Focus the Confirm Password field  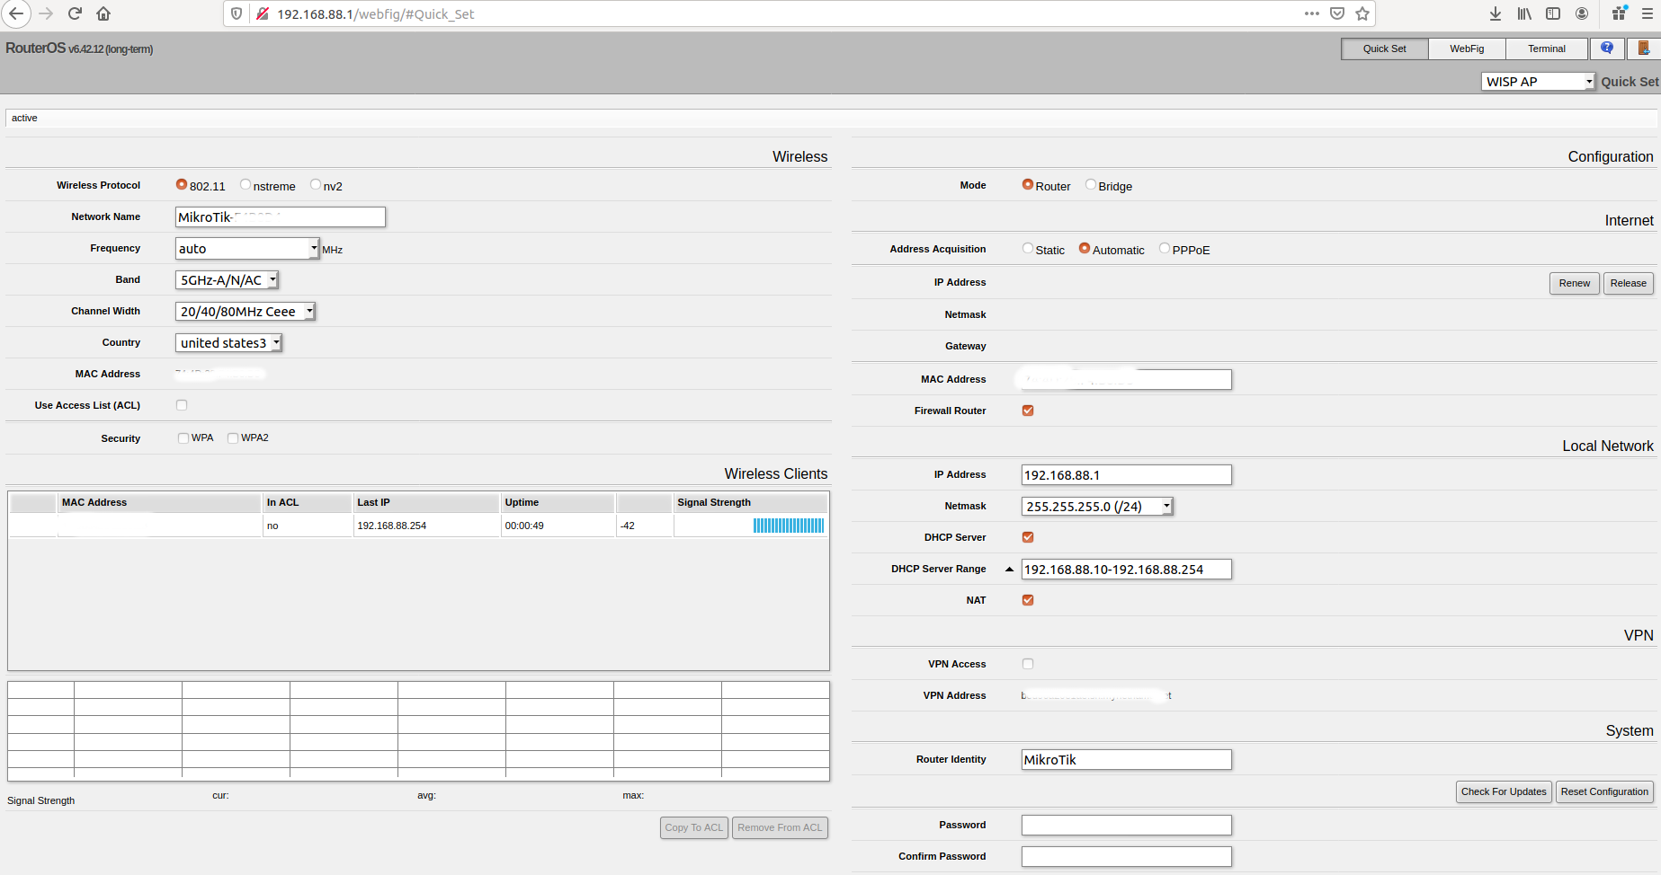[1127, 856]
